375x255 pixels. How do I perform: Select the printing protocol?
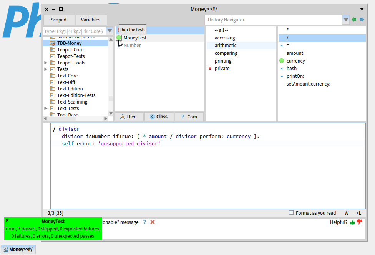(x=223, y=61)
